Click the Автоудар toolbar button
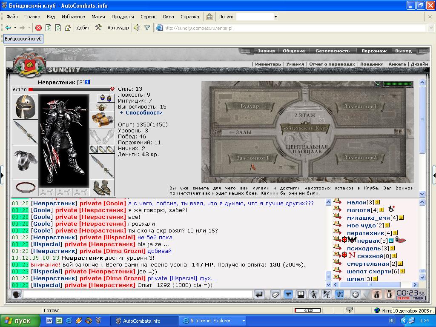Viewport: 436px width, 327px height. [x=118, y=28]
